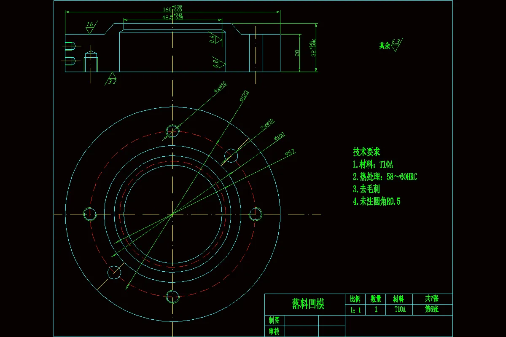Click the 160 overall width dimension text
This screenshot has width=506, height=337.
pos(172,8)
